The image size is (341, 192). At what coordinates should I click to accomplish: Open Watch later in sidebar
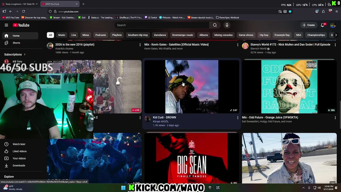[x=20, y=144]
